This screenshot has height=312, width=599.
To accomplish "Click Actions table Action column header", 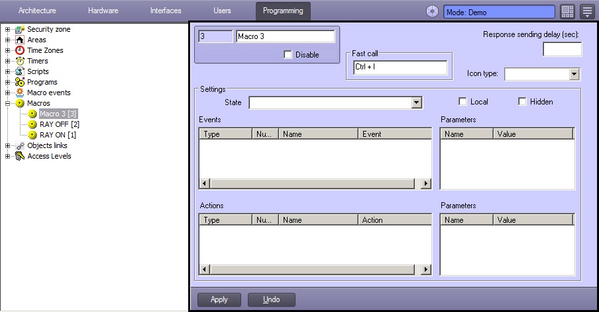I will [395, 220].
